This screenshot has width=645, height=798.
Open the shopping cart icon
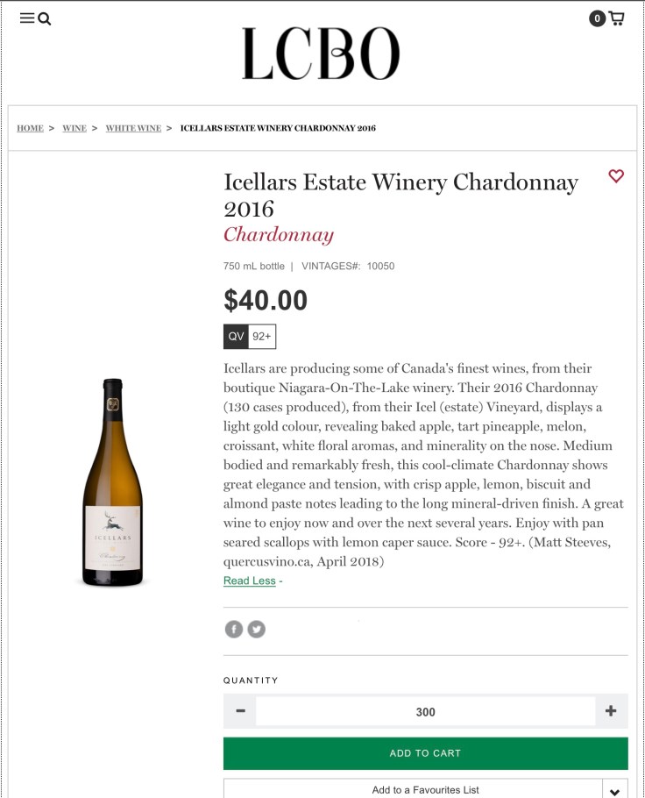(x=617, y=18)
